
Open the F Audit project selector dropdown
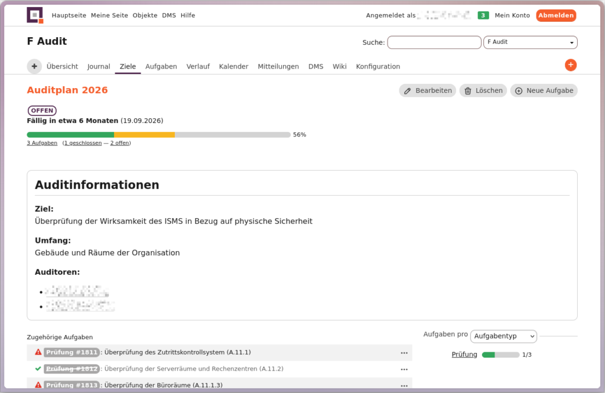(x=530, y=43)
